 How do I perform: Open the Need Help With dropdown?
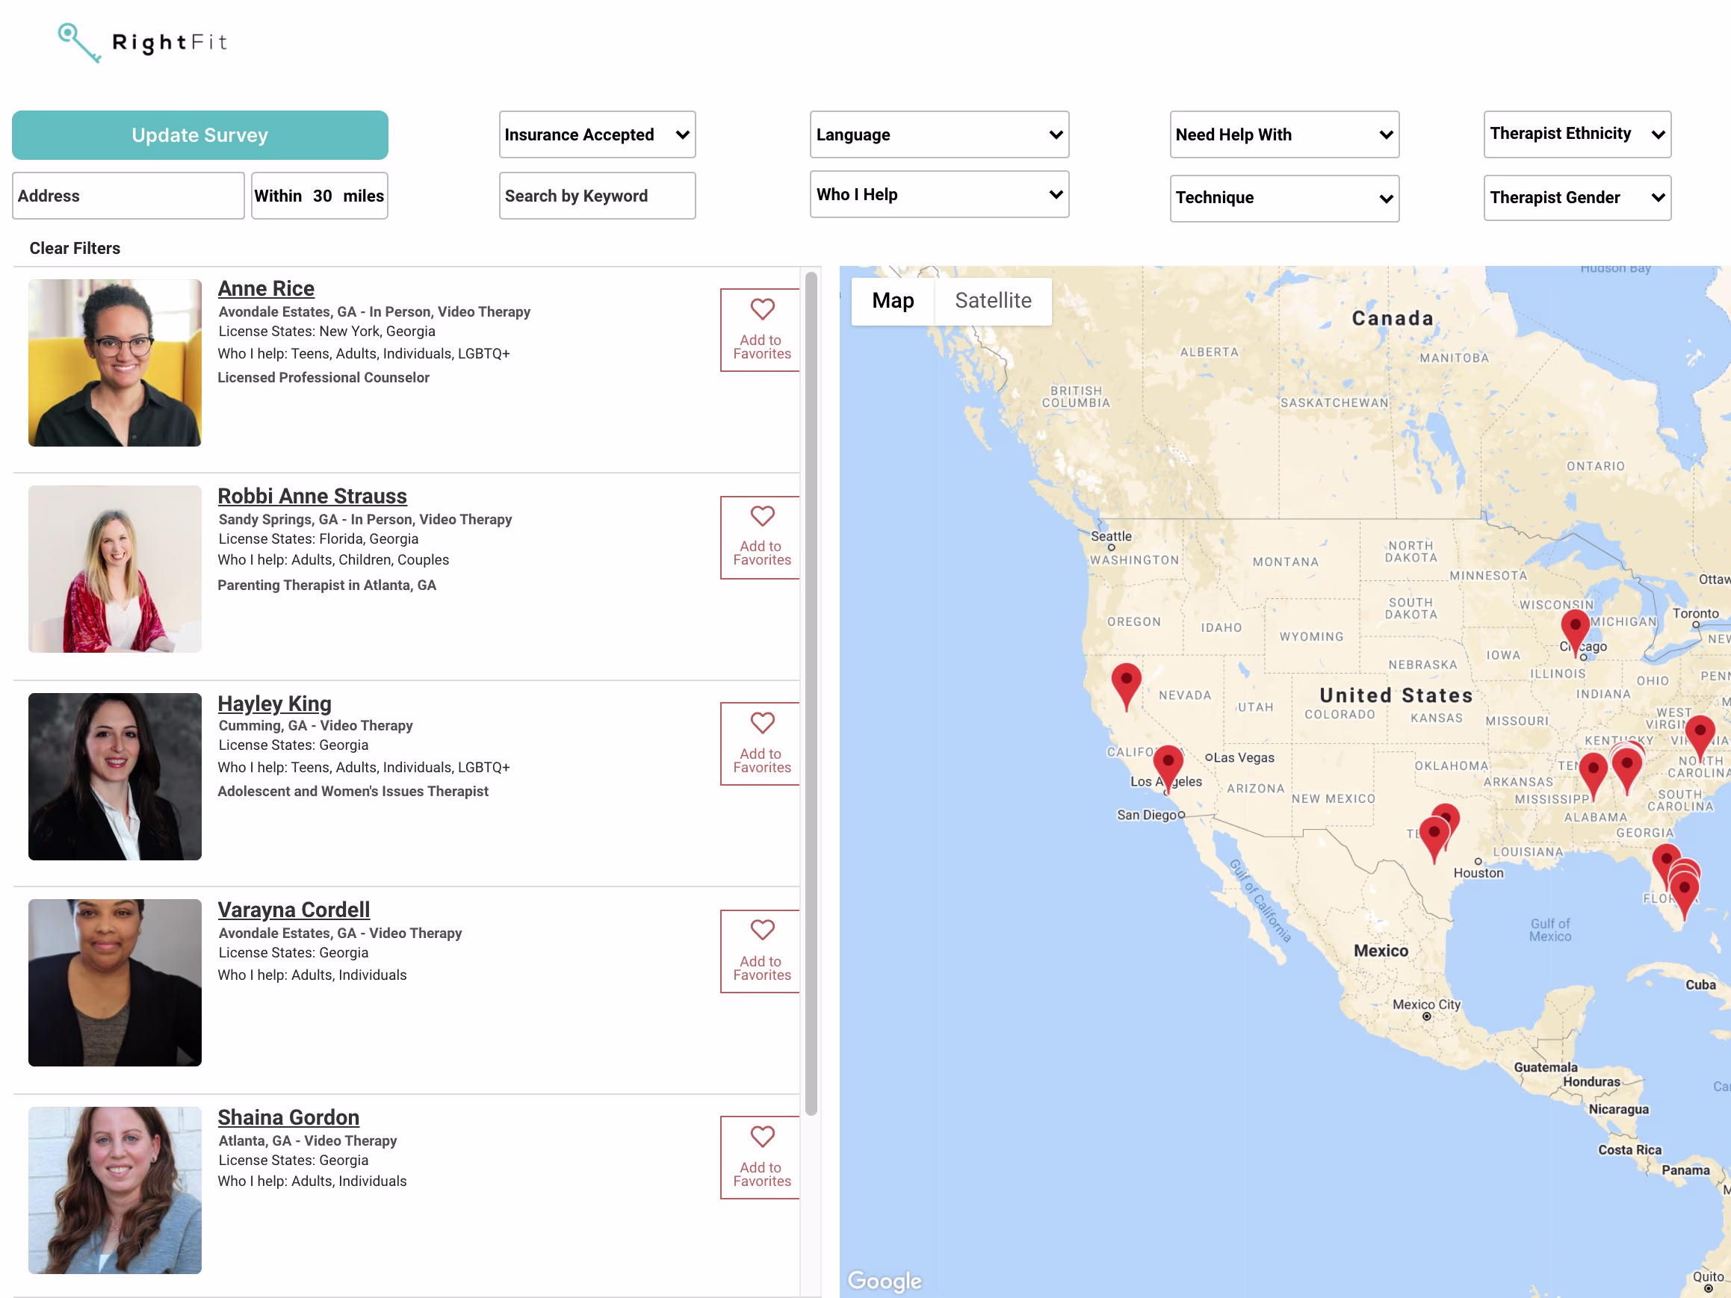pos(1283,134)
